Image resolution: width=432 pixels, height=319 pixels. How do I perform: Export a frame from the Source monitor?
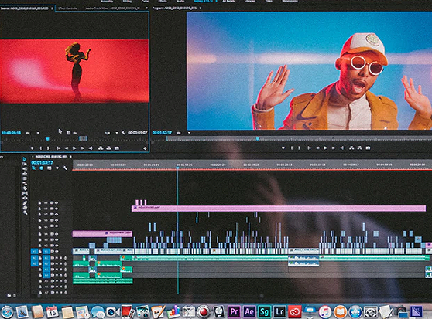117,148
